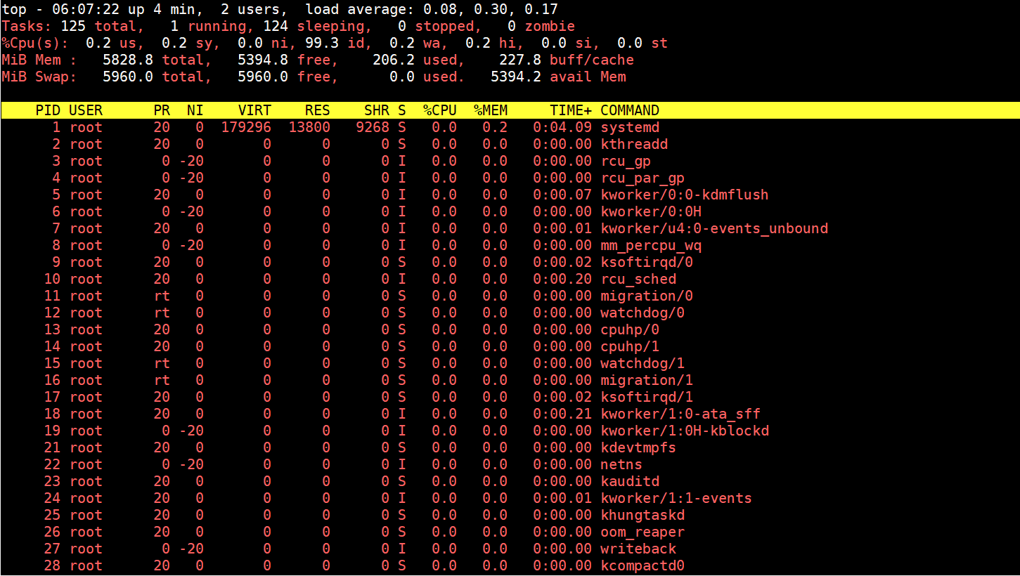Click the rcu_gp command entry
This screenshot has height=576, width=1020.
pyautogui.click(x=626, y=161)
